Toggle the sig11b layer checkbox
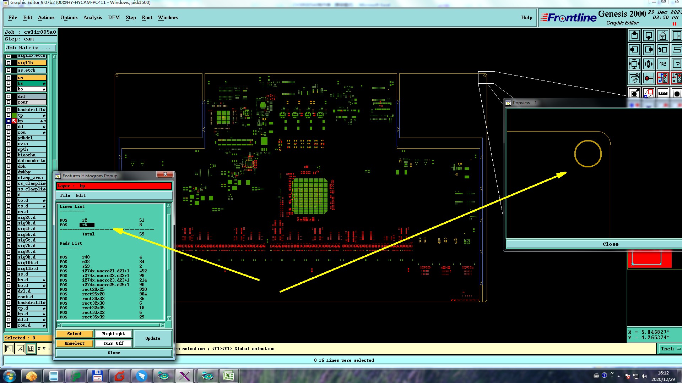The width and height of the screenshot is (682, 383). pyautogui.click(x=9, y=63)
